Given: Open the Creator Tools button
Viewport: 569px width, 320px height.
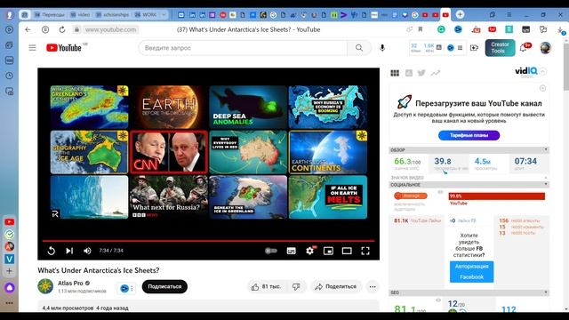Looking at the screenshot, I should point(500,48).
